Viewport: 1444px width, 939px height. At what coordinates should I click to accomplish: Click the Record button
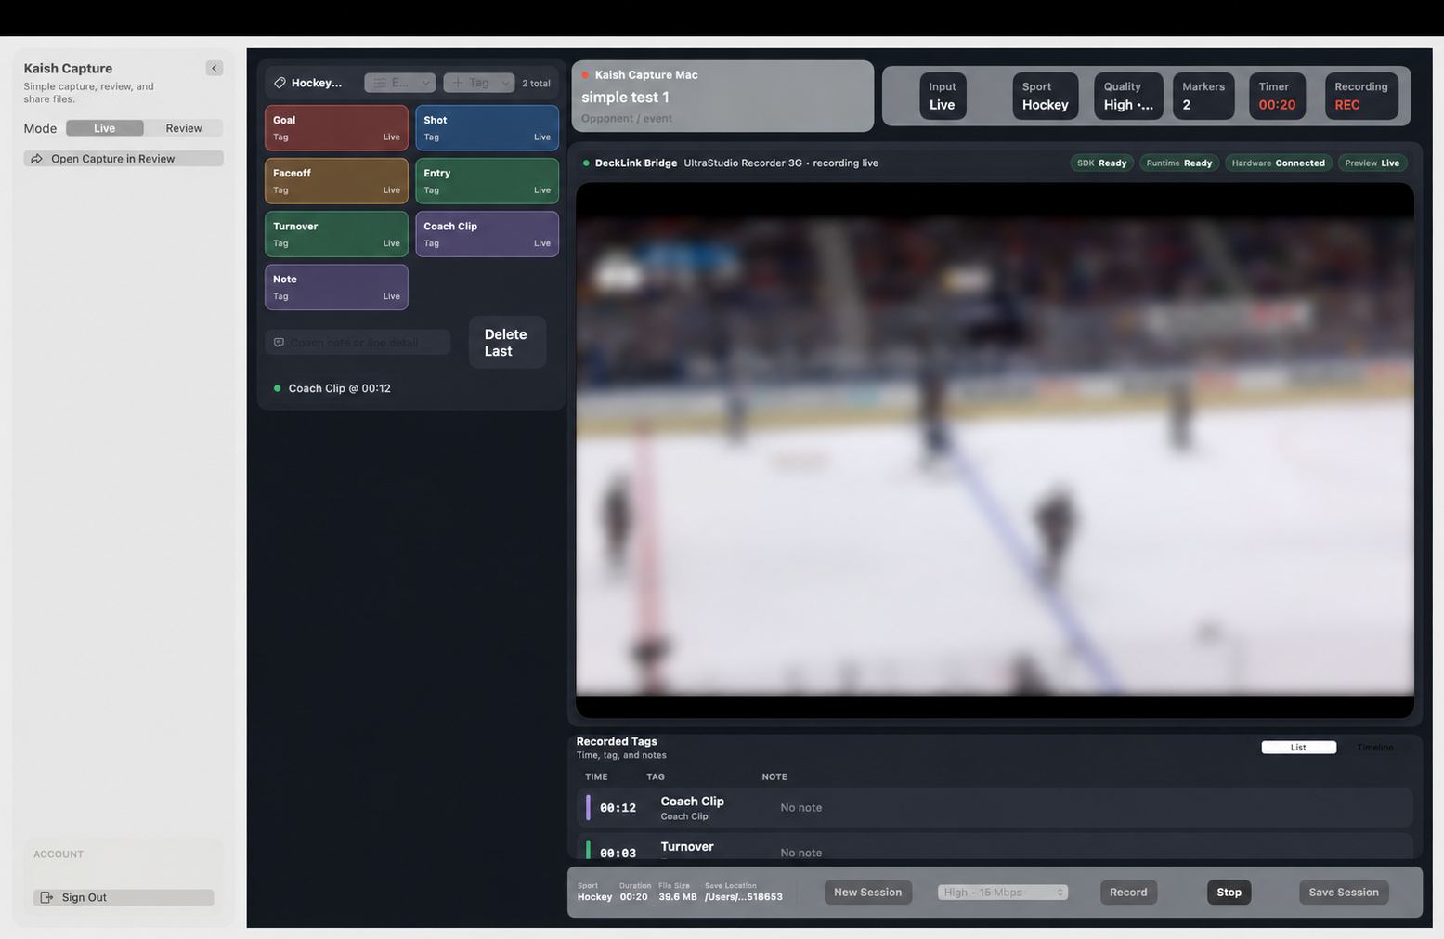click(x=1128, y=893)
